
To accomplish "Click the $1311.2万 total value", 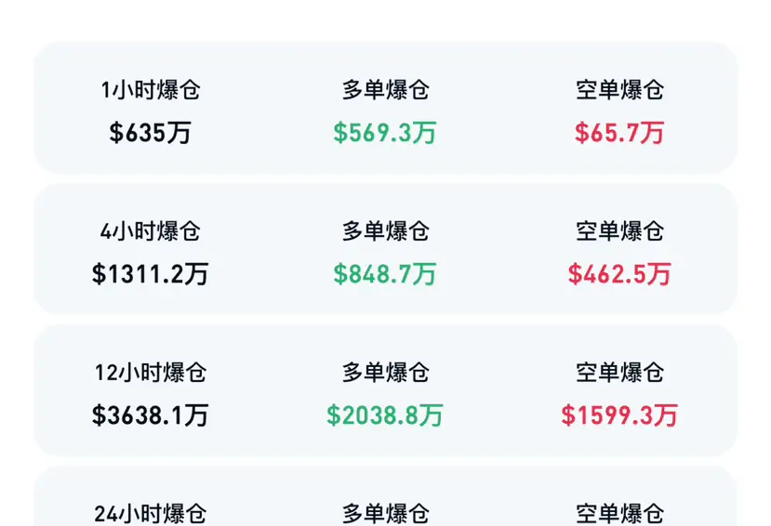I will tap(151, 273).
